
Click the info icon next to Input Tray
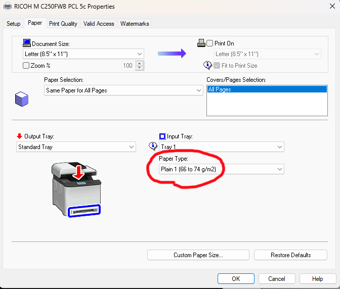point(152,147)
